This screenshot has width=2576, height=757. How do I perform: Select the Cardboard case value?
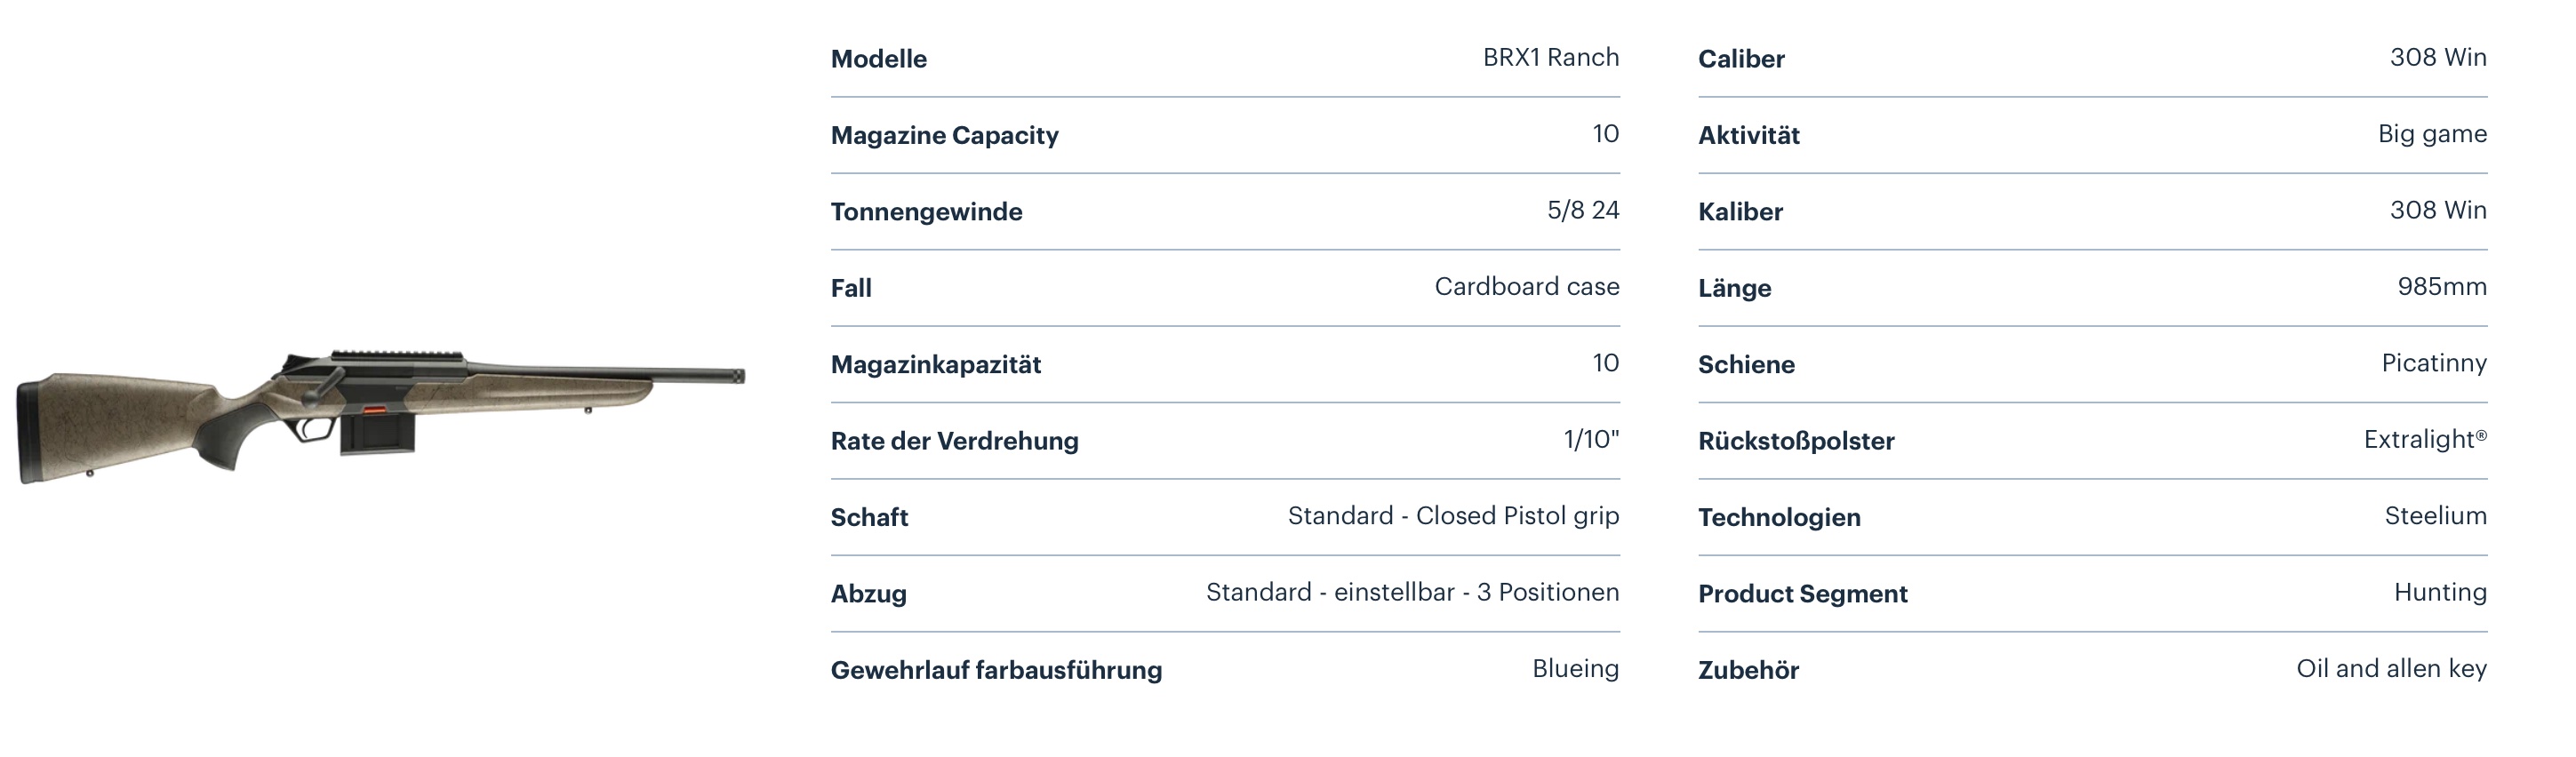point(1526,286)
